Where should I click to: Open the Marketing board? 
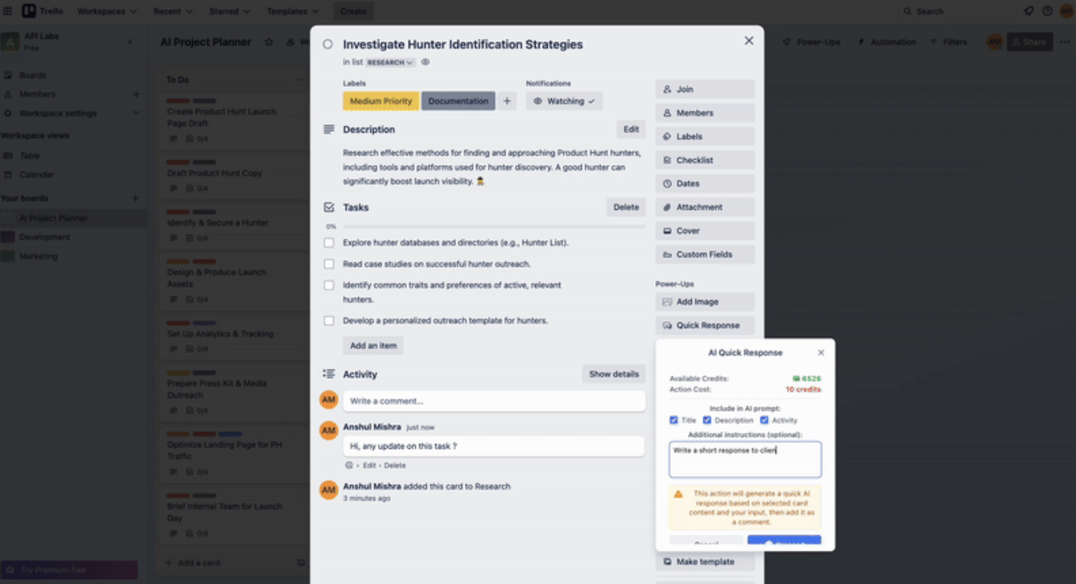(x=39, y=255)
